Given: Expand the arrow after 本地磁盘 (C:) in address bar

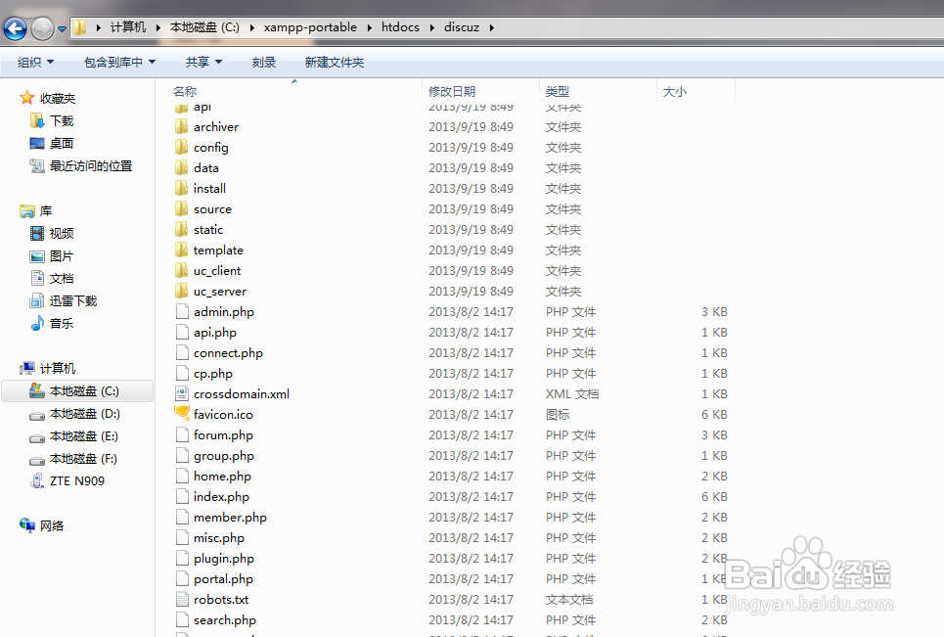Looking at the screenshot, I should point(251,27).
